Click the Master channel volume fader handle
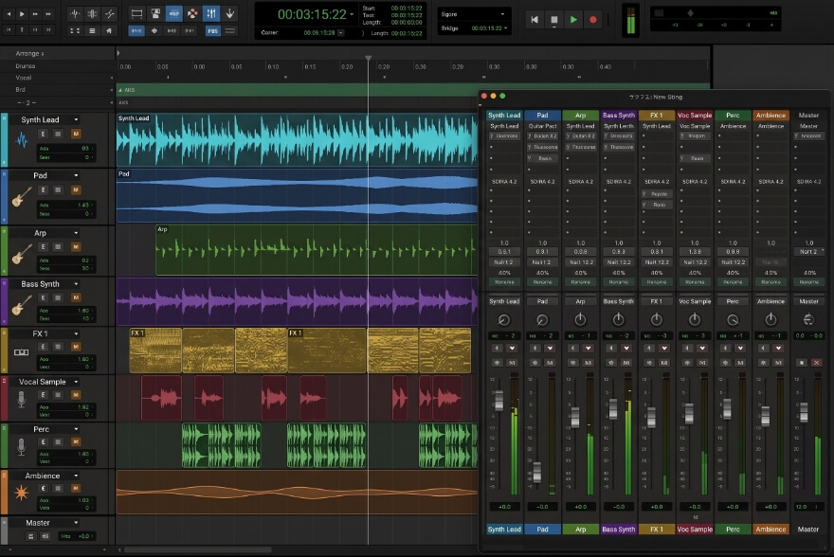The width and height of the screenshot is (834, 557). (x=804, y=412)
